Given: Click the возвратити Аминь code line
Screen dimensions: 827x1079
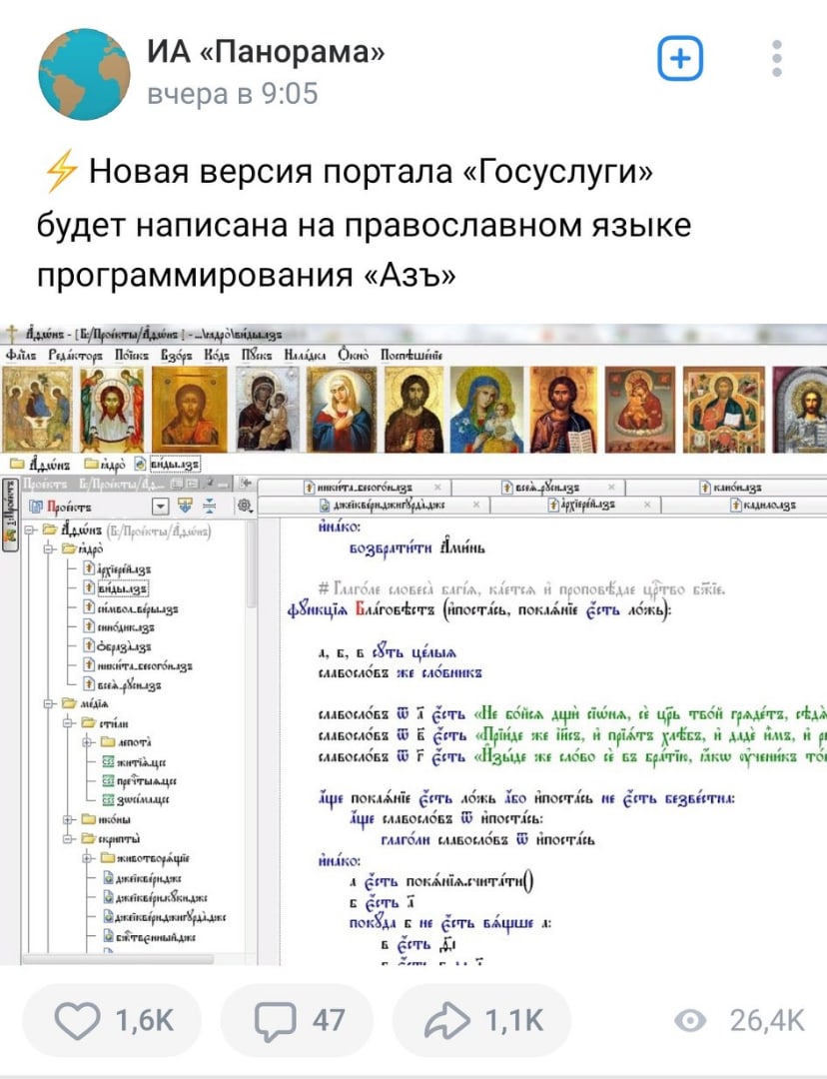Looking at the screenshot, I should point(417,547).
